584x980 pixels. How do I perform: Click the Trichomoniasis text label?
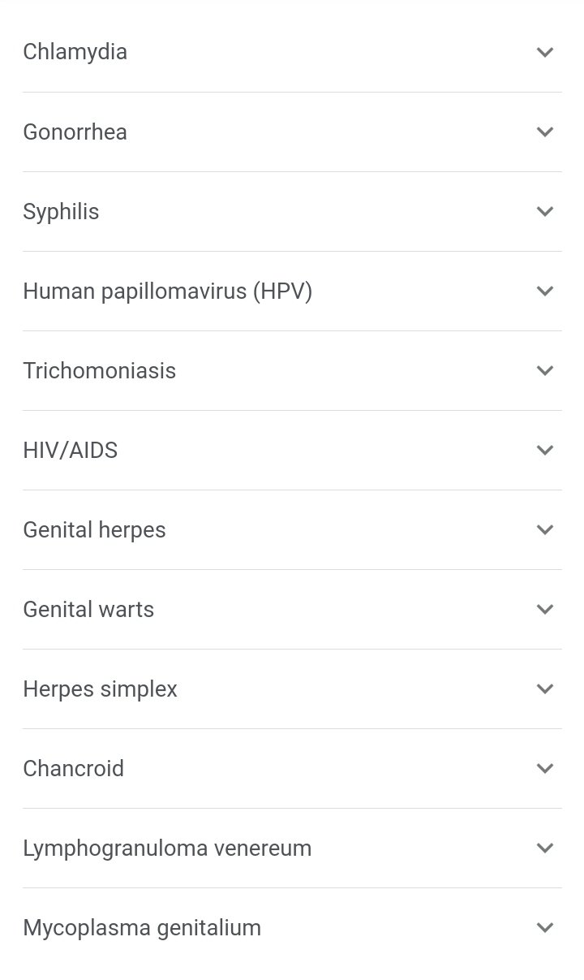point(99,370)
